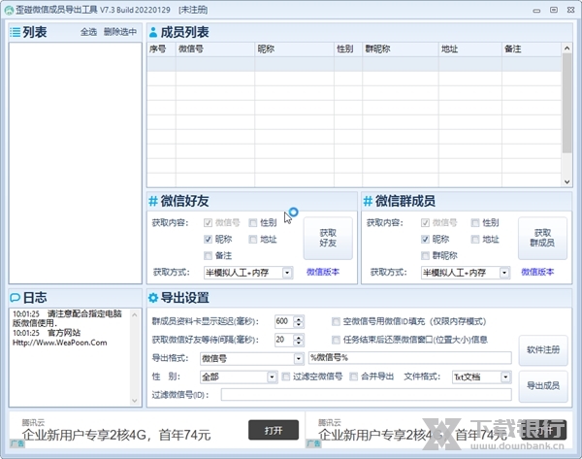
Task: Sort by 性别 column header
Action: (x=348, y=49)
